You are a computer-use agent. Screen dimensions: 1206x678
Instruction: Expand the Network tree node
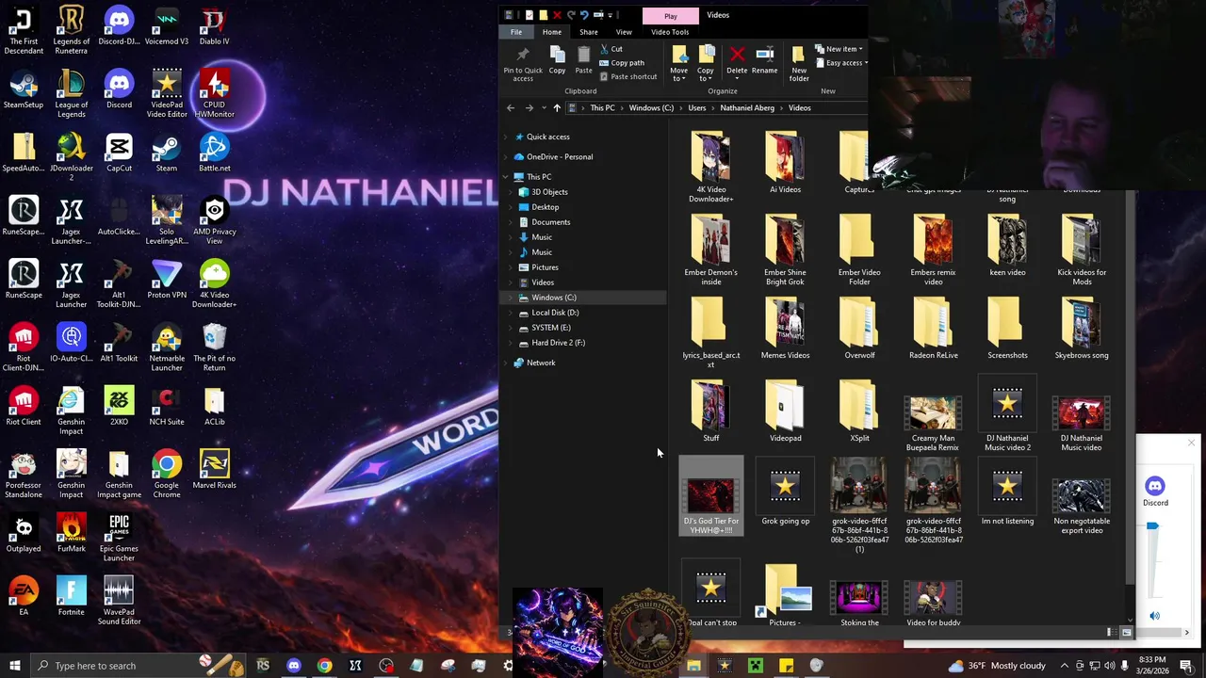point(507,363)
